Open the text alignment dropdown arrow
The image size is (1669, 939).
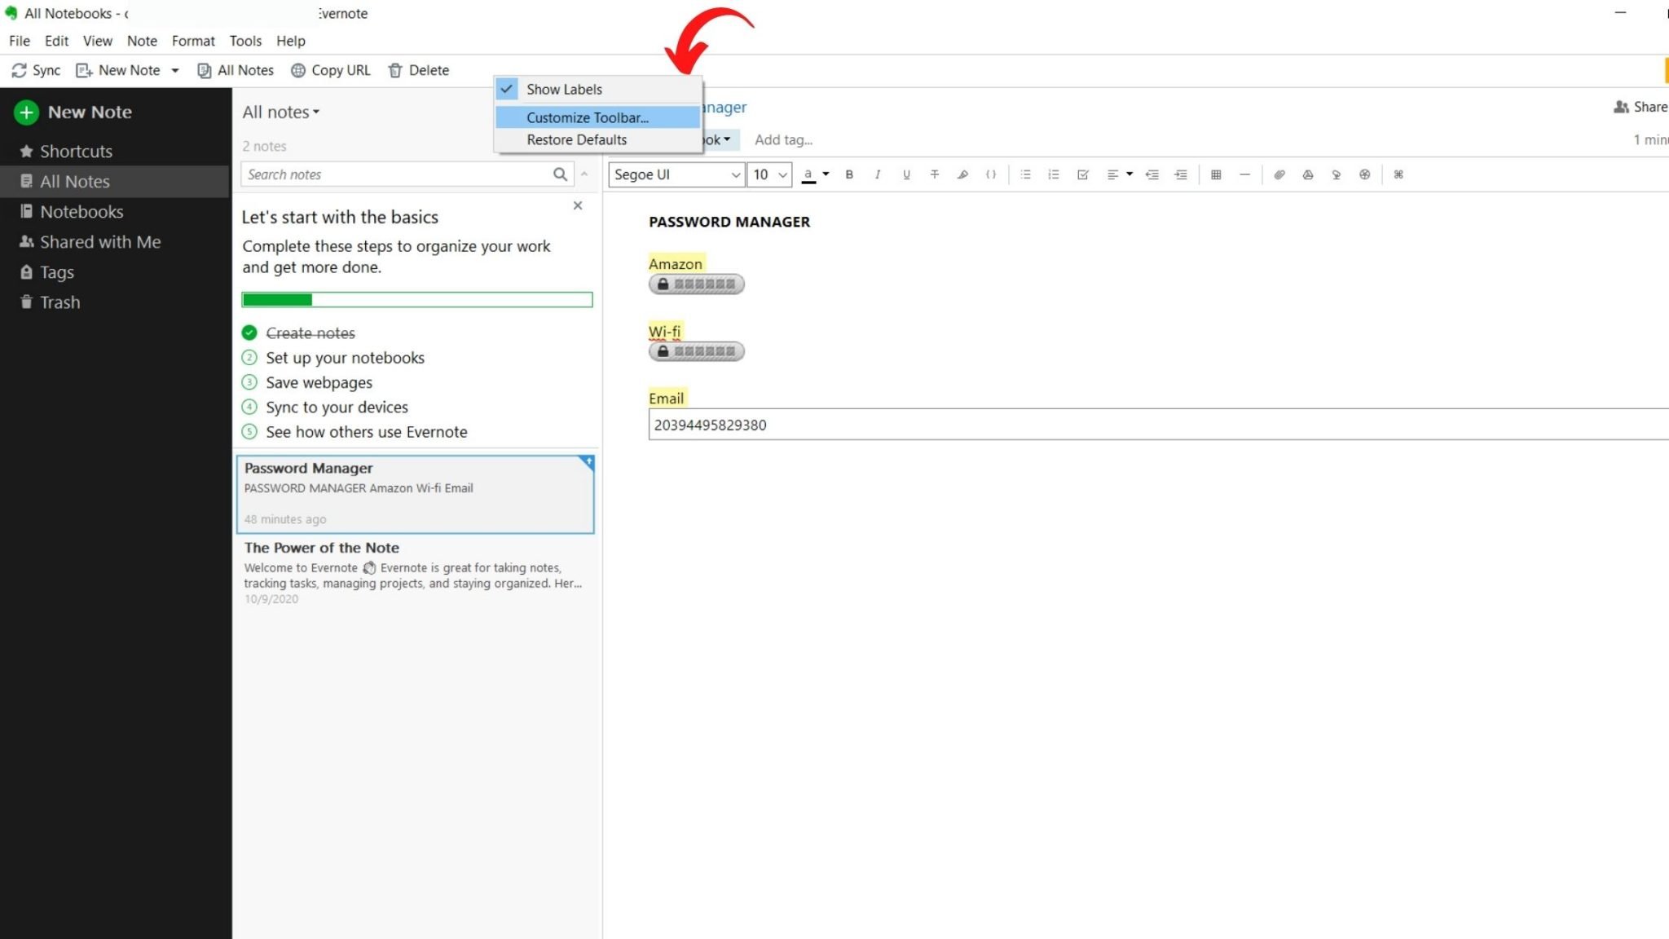pyautogui.click(x=1130, y=174)
